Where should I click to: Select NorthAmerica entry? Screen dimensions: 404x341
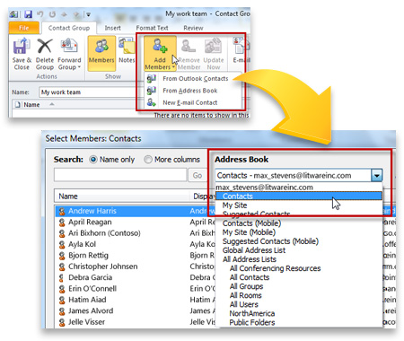299,313
